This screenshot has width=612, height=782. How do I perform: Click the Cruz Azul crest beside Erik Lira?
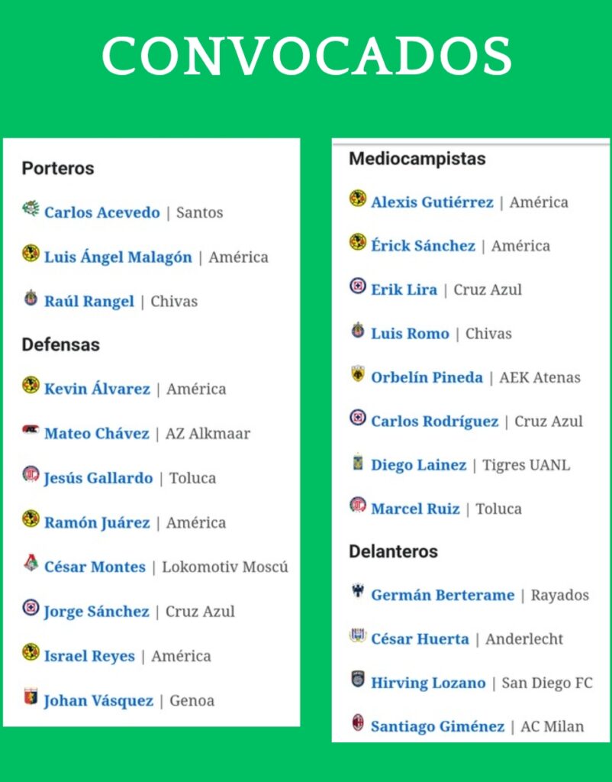(358, 286)
